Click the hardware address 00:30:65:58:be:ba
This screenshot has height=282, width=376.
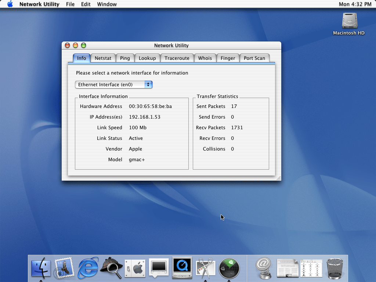[150, 106]
